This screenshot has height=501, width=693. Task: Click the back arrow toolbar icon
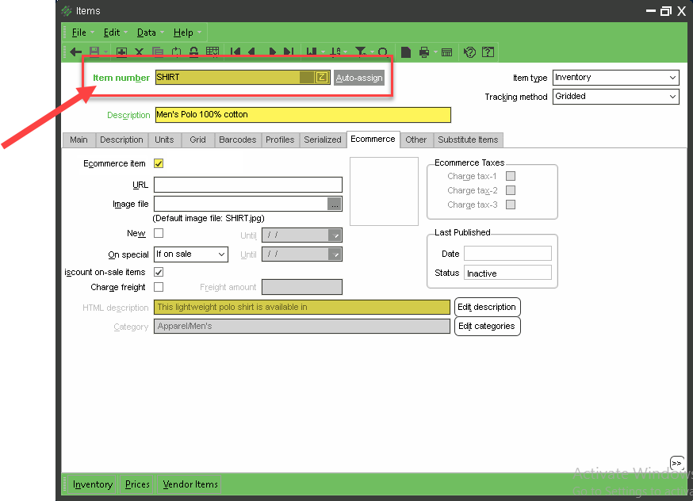pos(75,52)
